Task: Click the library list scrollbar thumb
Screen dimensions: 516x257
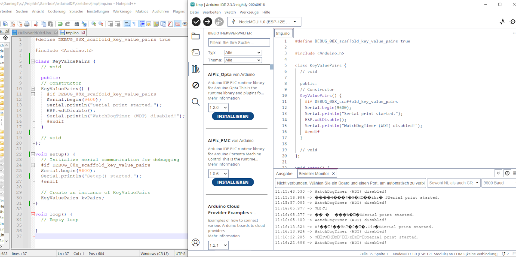Action: 271,67
